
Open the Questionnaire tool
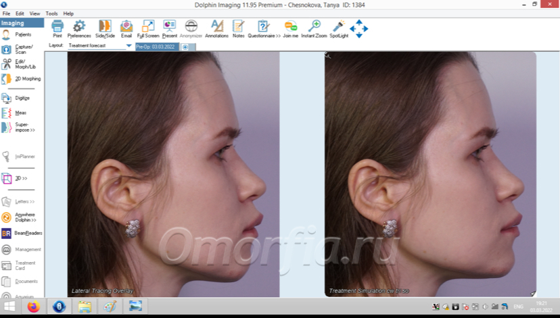coord(264,28)
